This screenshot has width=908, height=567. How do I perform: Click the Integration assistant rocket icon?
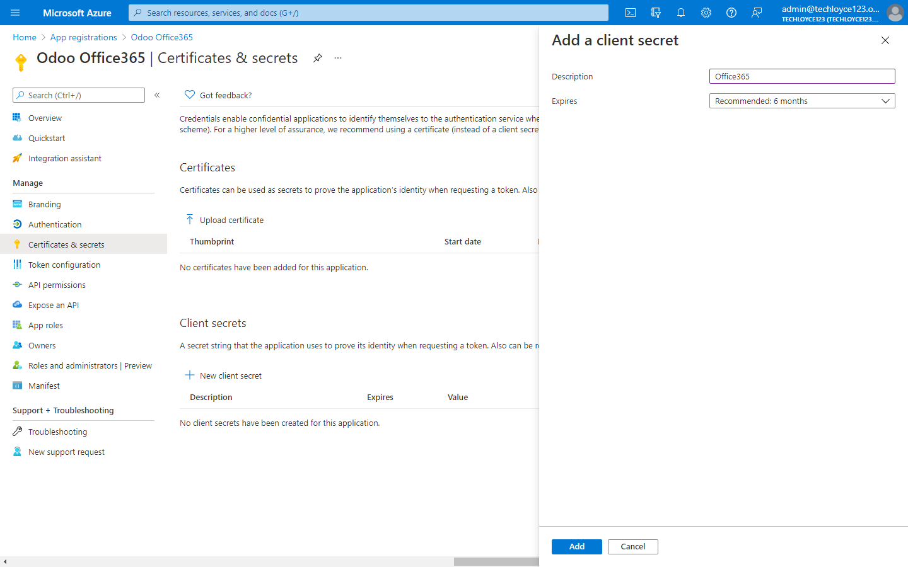tap(17, 158)
